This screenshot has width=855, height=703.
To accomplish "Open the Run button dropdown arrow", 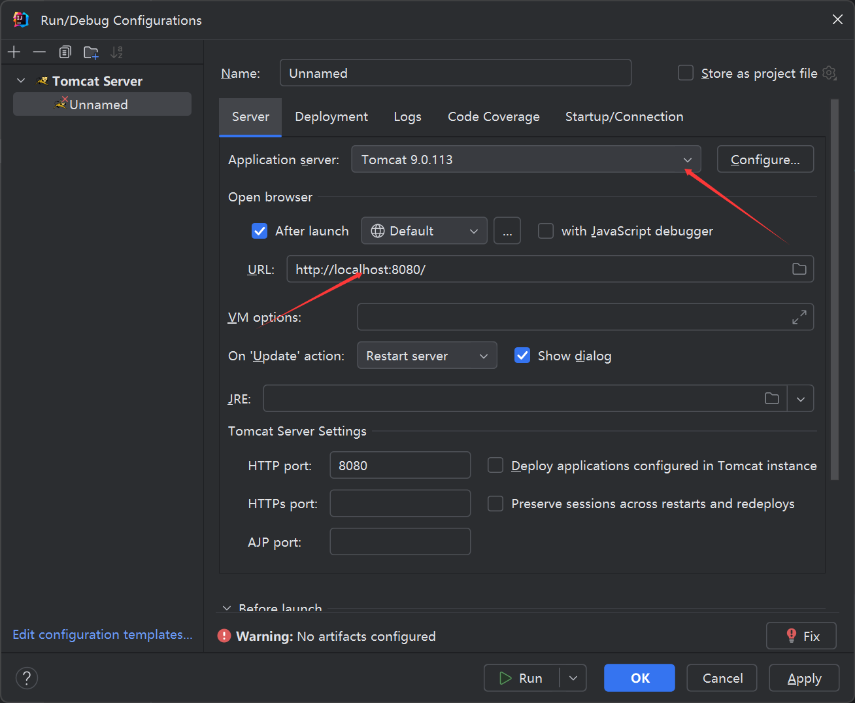I will point(573,678).
